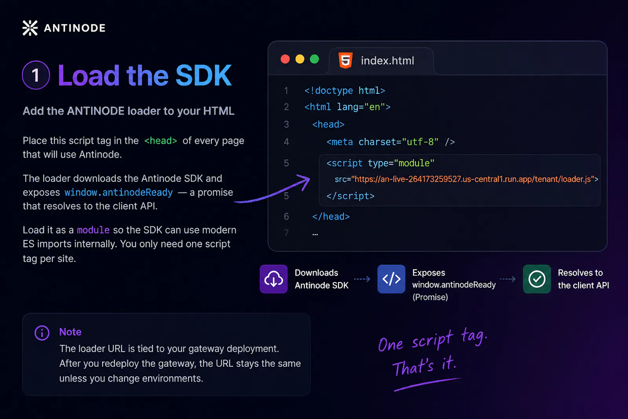The width and height of the screenshot is (628, 419).
Task: Click the HTML5 icon in the file tab
Action: click(345, 60)
